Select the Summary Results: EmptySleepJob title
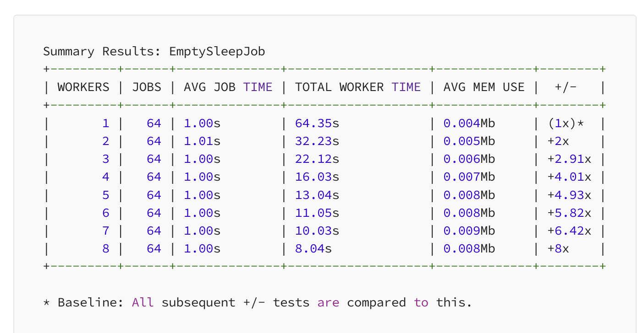Image resolution: width=643 pixels, height=333 pixels. [x=154, y=51]
